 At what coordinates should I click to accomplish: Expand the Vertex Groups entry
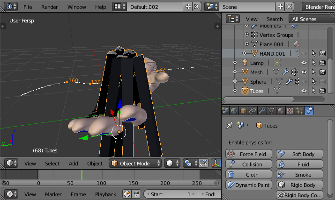[x=246, y=34]
